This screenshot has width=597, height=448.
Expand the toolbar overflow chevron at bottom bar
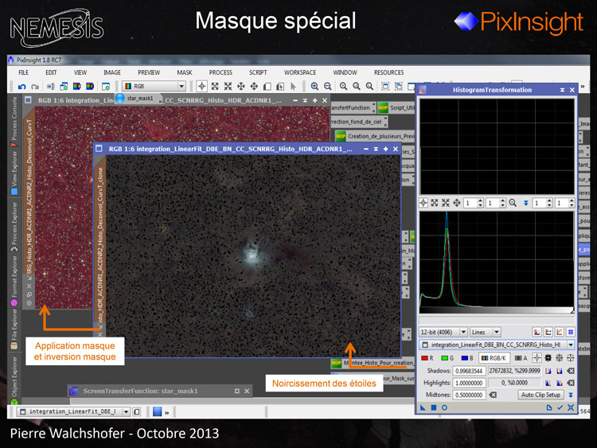(167, 412)
